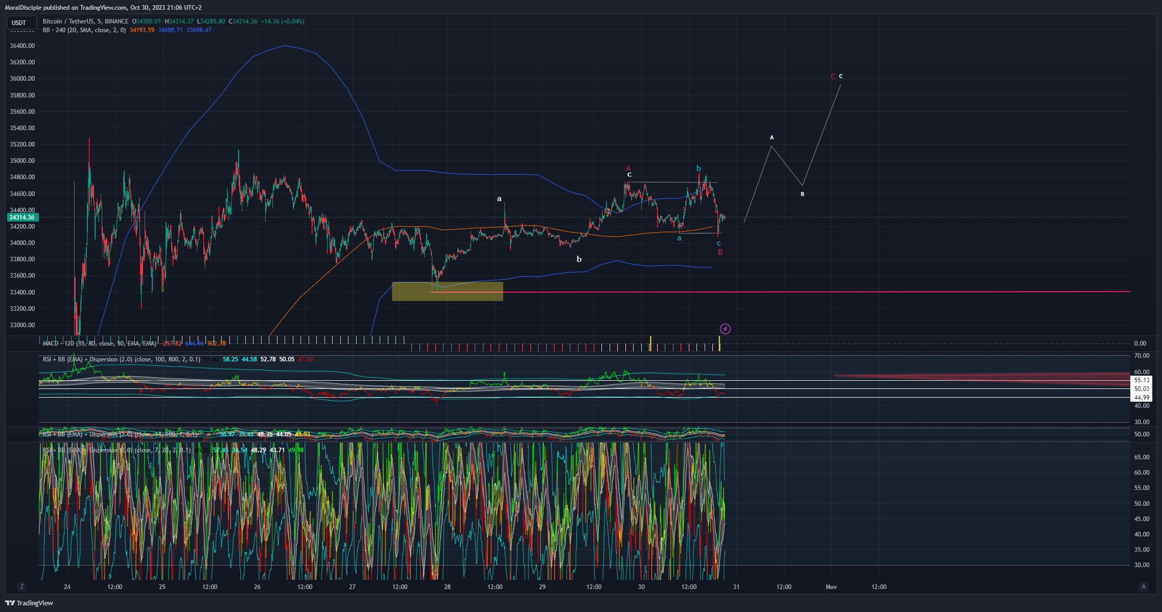
Task: Click the +14.36 (+0.04%) change value
Action: (283, 21)
